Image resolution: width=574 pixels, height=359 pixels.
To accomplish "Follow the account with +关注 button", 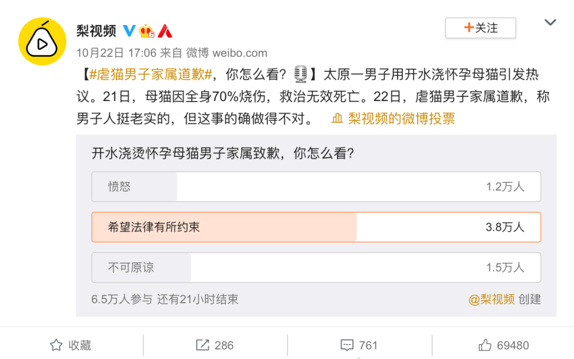I will tap(480, 28).
